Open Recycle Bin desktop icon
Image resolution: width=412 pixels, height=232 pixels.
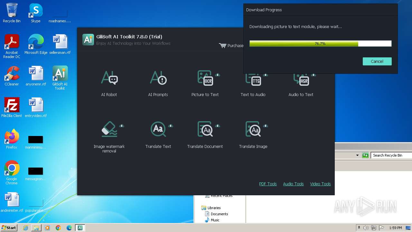pyautogui.click(x=12, y=13)
